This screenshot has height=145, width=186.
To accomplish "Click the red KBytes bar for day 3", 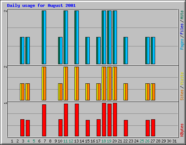I will point(22,128).
